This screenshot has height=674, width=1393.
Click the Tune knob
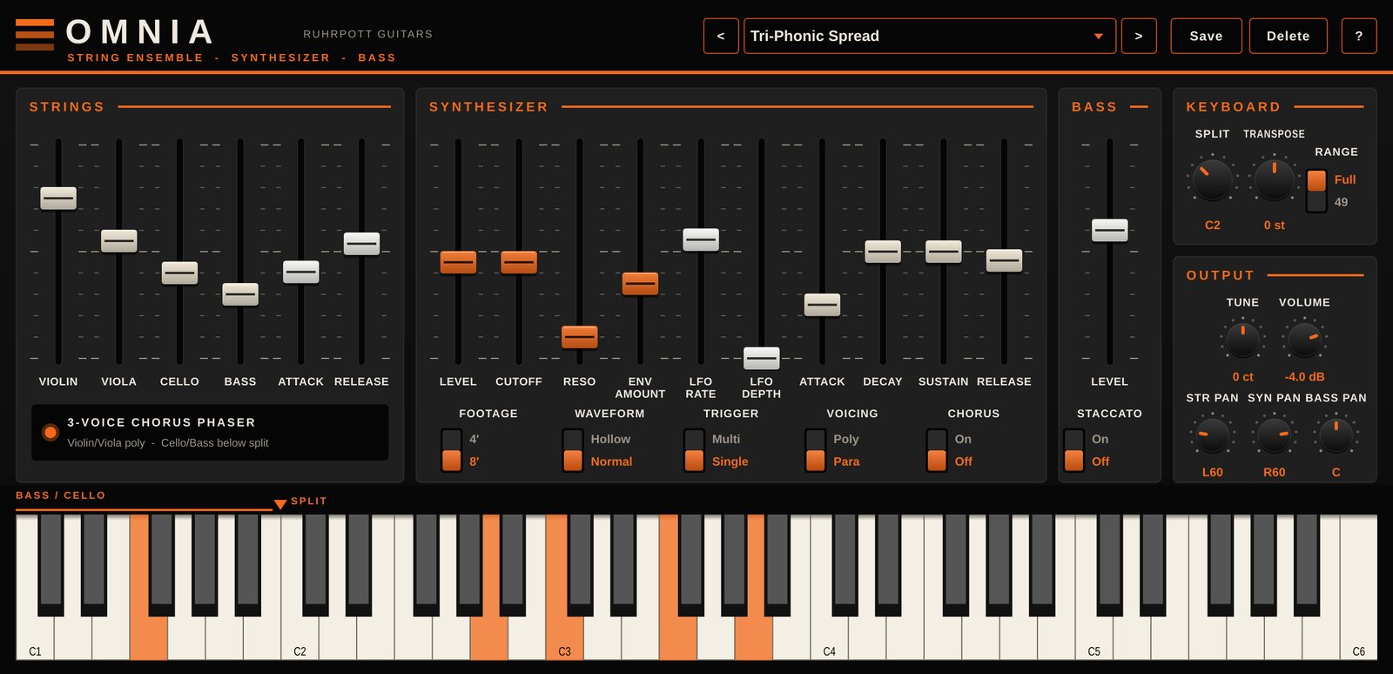(1242, 339)
